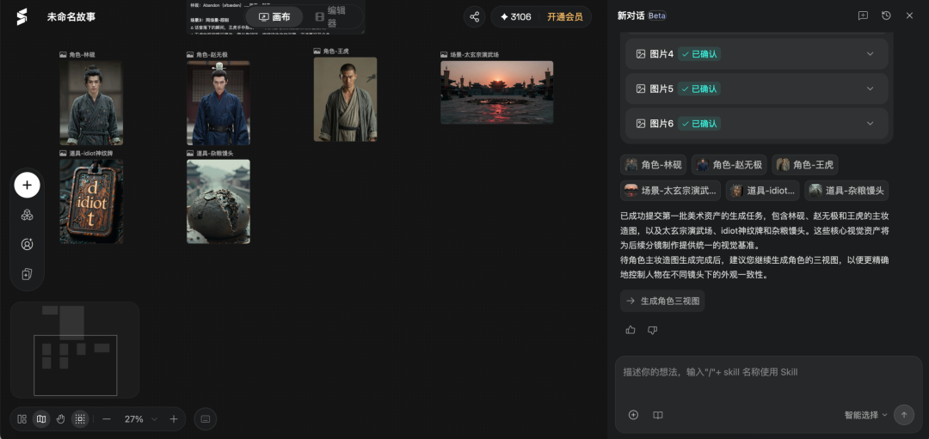Click the Beta badge next to 新对话

tap(657, 16)
